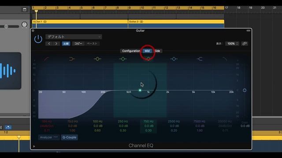Click the コピー copy button
The image size is (282, 158).
point(78,43)
